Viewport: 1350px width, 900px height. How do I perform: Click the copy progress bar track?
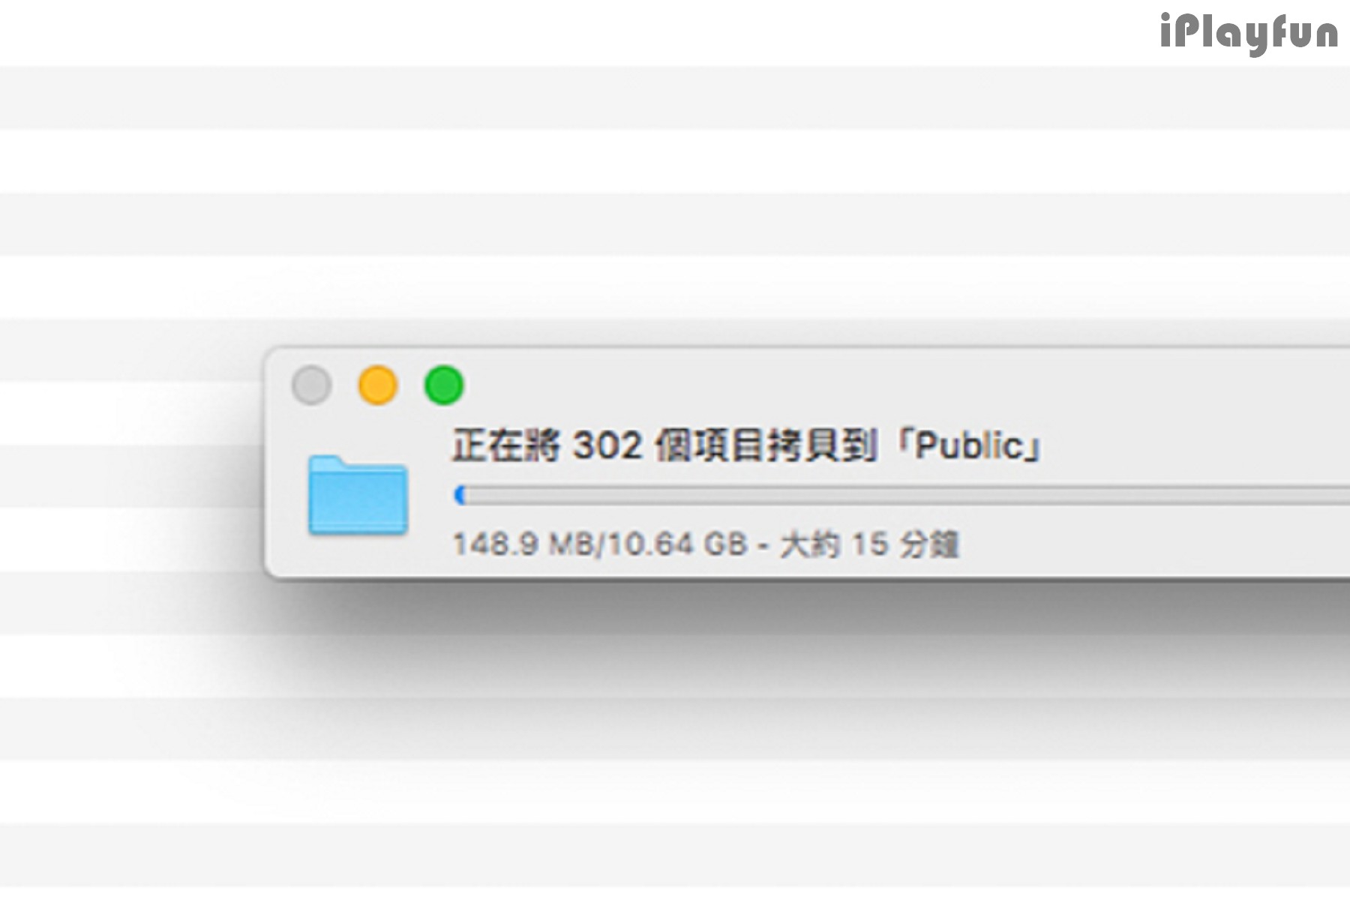902,495
